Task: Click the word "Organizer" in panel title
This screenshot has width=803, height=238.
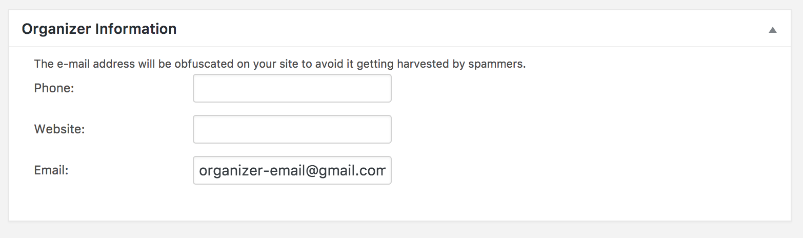Action: click(x=56, y=29)
